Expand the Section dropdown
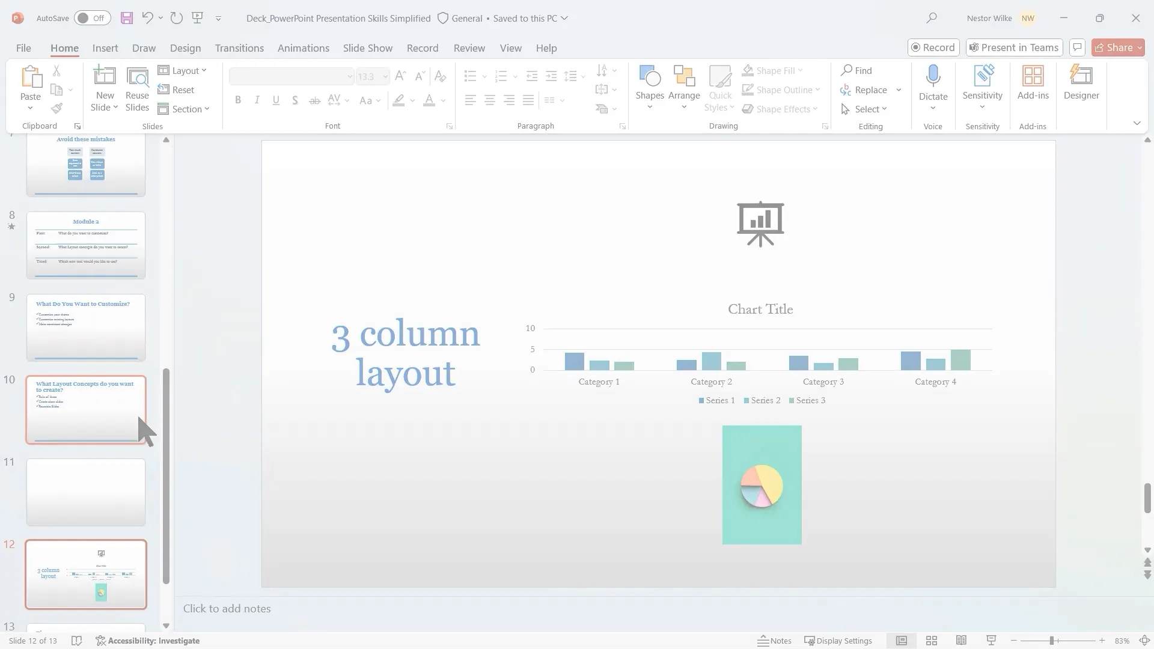 click(x=184, y=109)
